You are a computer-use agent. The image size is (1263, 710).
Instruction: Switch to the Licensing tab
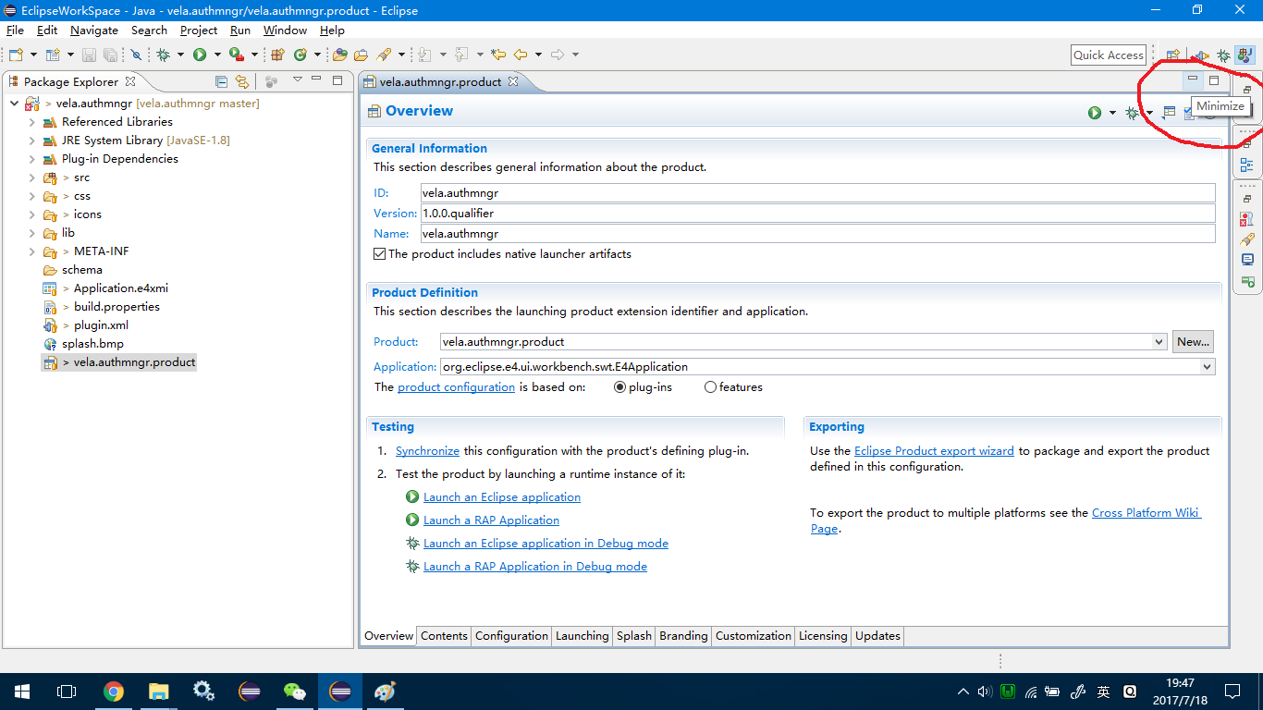pyautogui.click(x=823, y=636)
